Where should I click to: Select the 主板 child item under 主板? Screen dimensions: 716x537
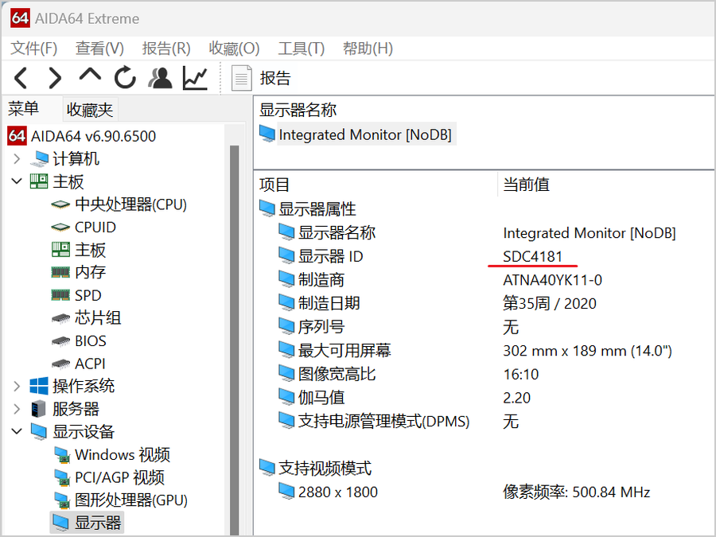[90, 250]
